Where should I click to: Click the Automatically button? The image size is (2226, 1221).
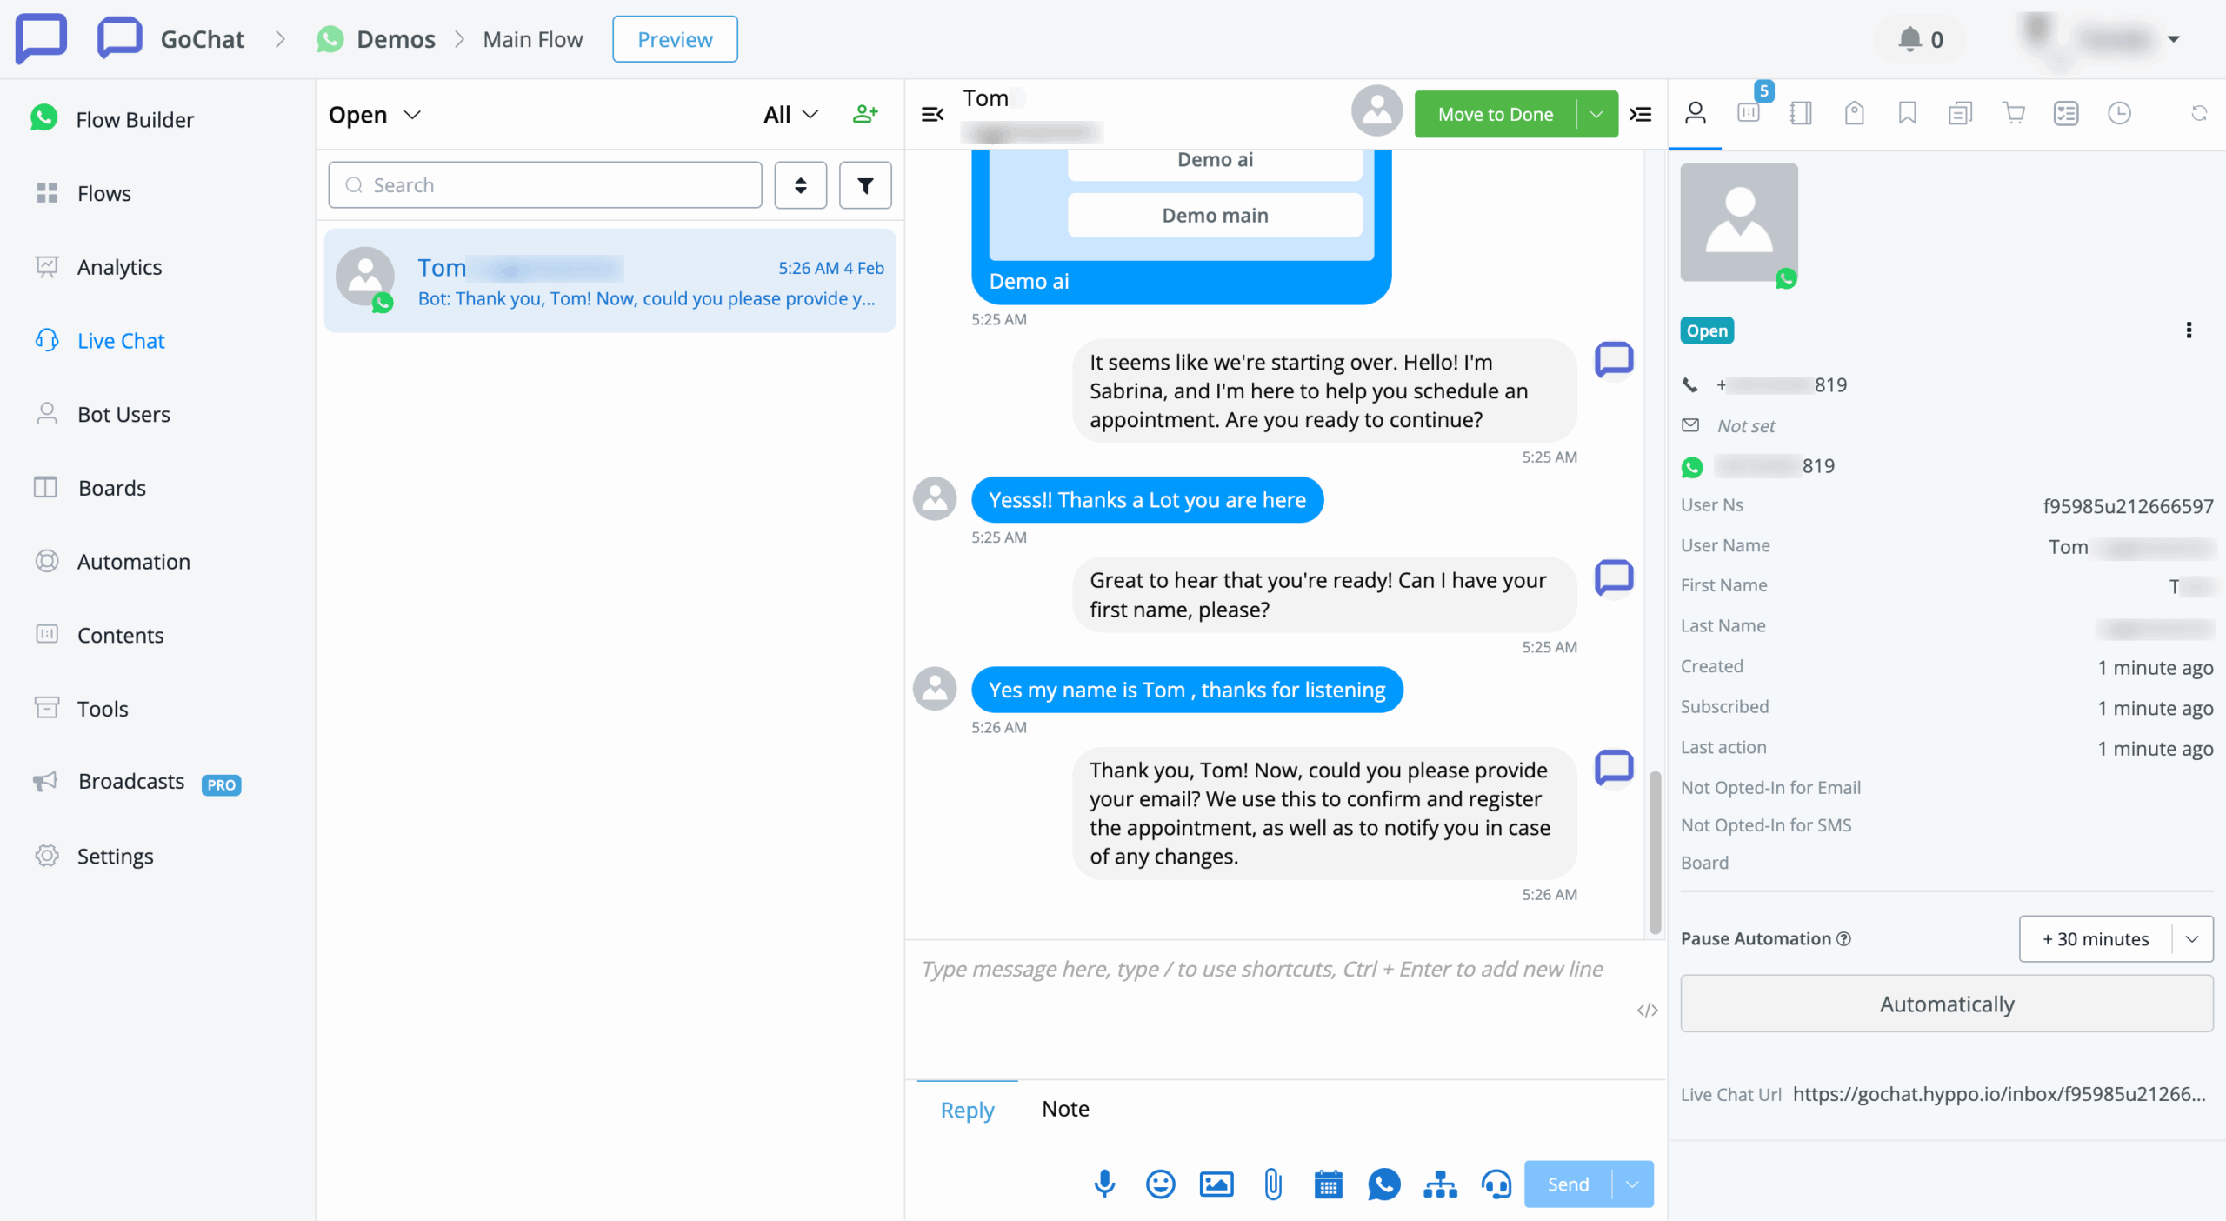click(x=1946, y=1004)
